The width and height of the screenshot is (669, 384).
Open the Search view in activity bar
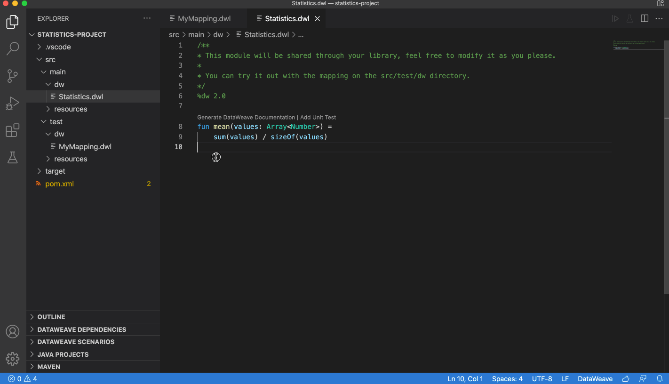point(13,48)
